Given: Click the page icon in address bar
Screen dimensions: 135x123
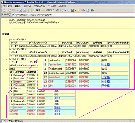Looking at the screenshot, I should (x=13, y=15).
